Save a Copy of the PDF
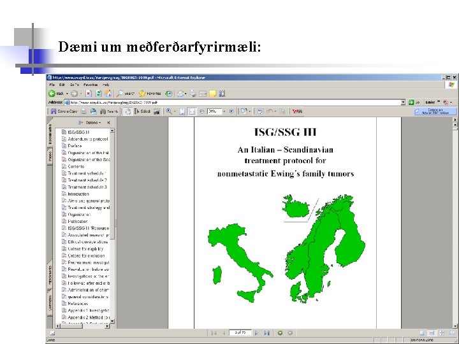459x344 pixels. pyautogui.click(x=64, y=111)
